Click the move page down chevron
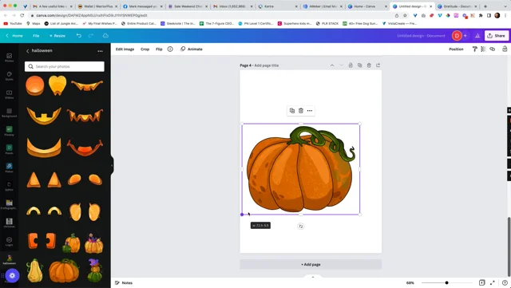The width and height of the screenshot is (511, 288). [341, 65]
